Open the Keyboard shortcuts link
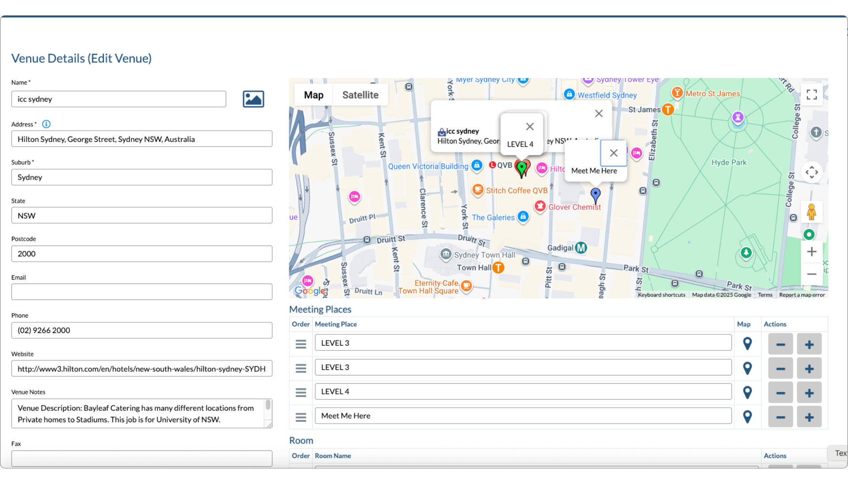The height and width of the screenshot is (477, 848). pos(661,295)
